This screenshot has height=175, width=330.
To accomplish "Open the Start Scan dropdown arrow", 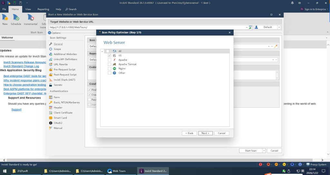I will pos(264,151).
